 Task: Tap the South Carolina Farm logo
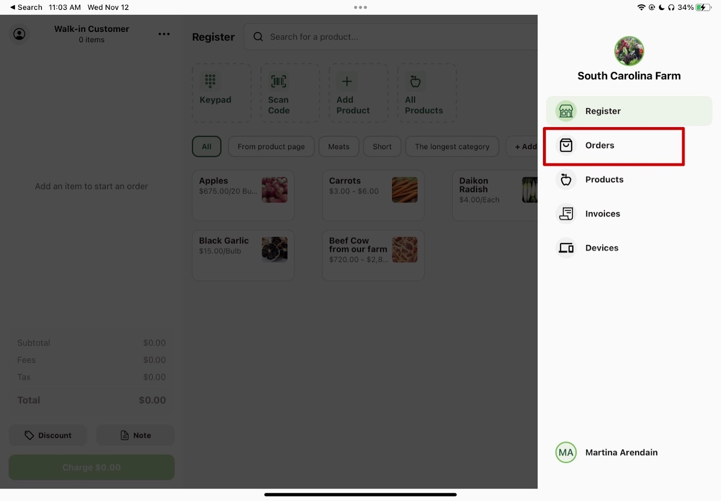(x=629, y=51)
